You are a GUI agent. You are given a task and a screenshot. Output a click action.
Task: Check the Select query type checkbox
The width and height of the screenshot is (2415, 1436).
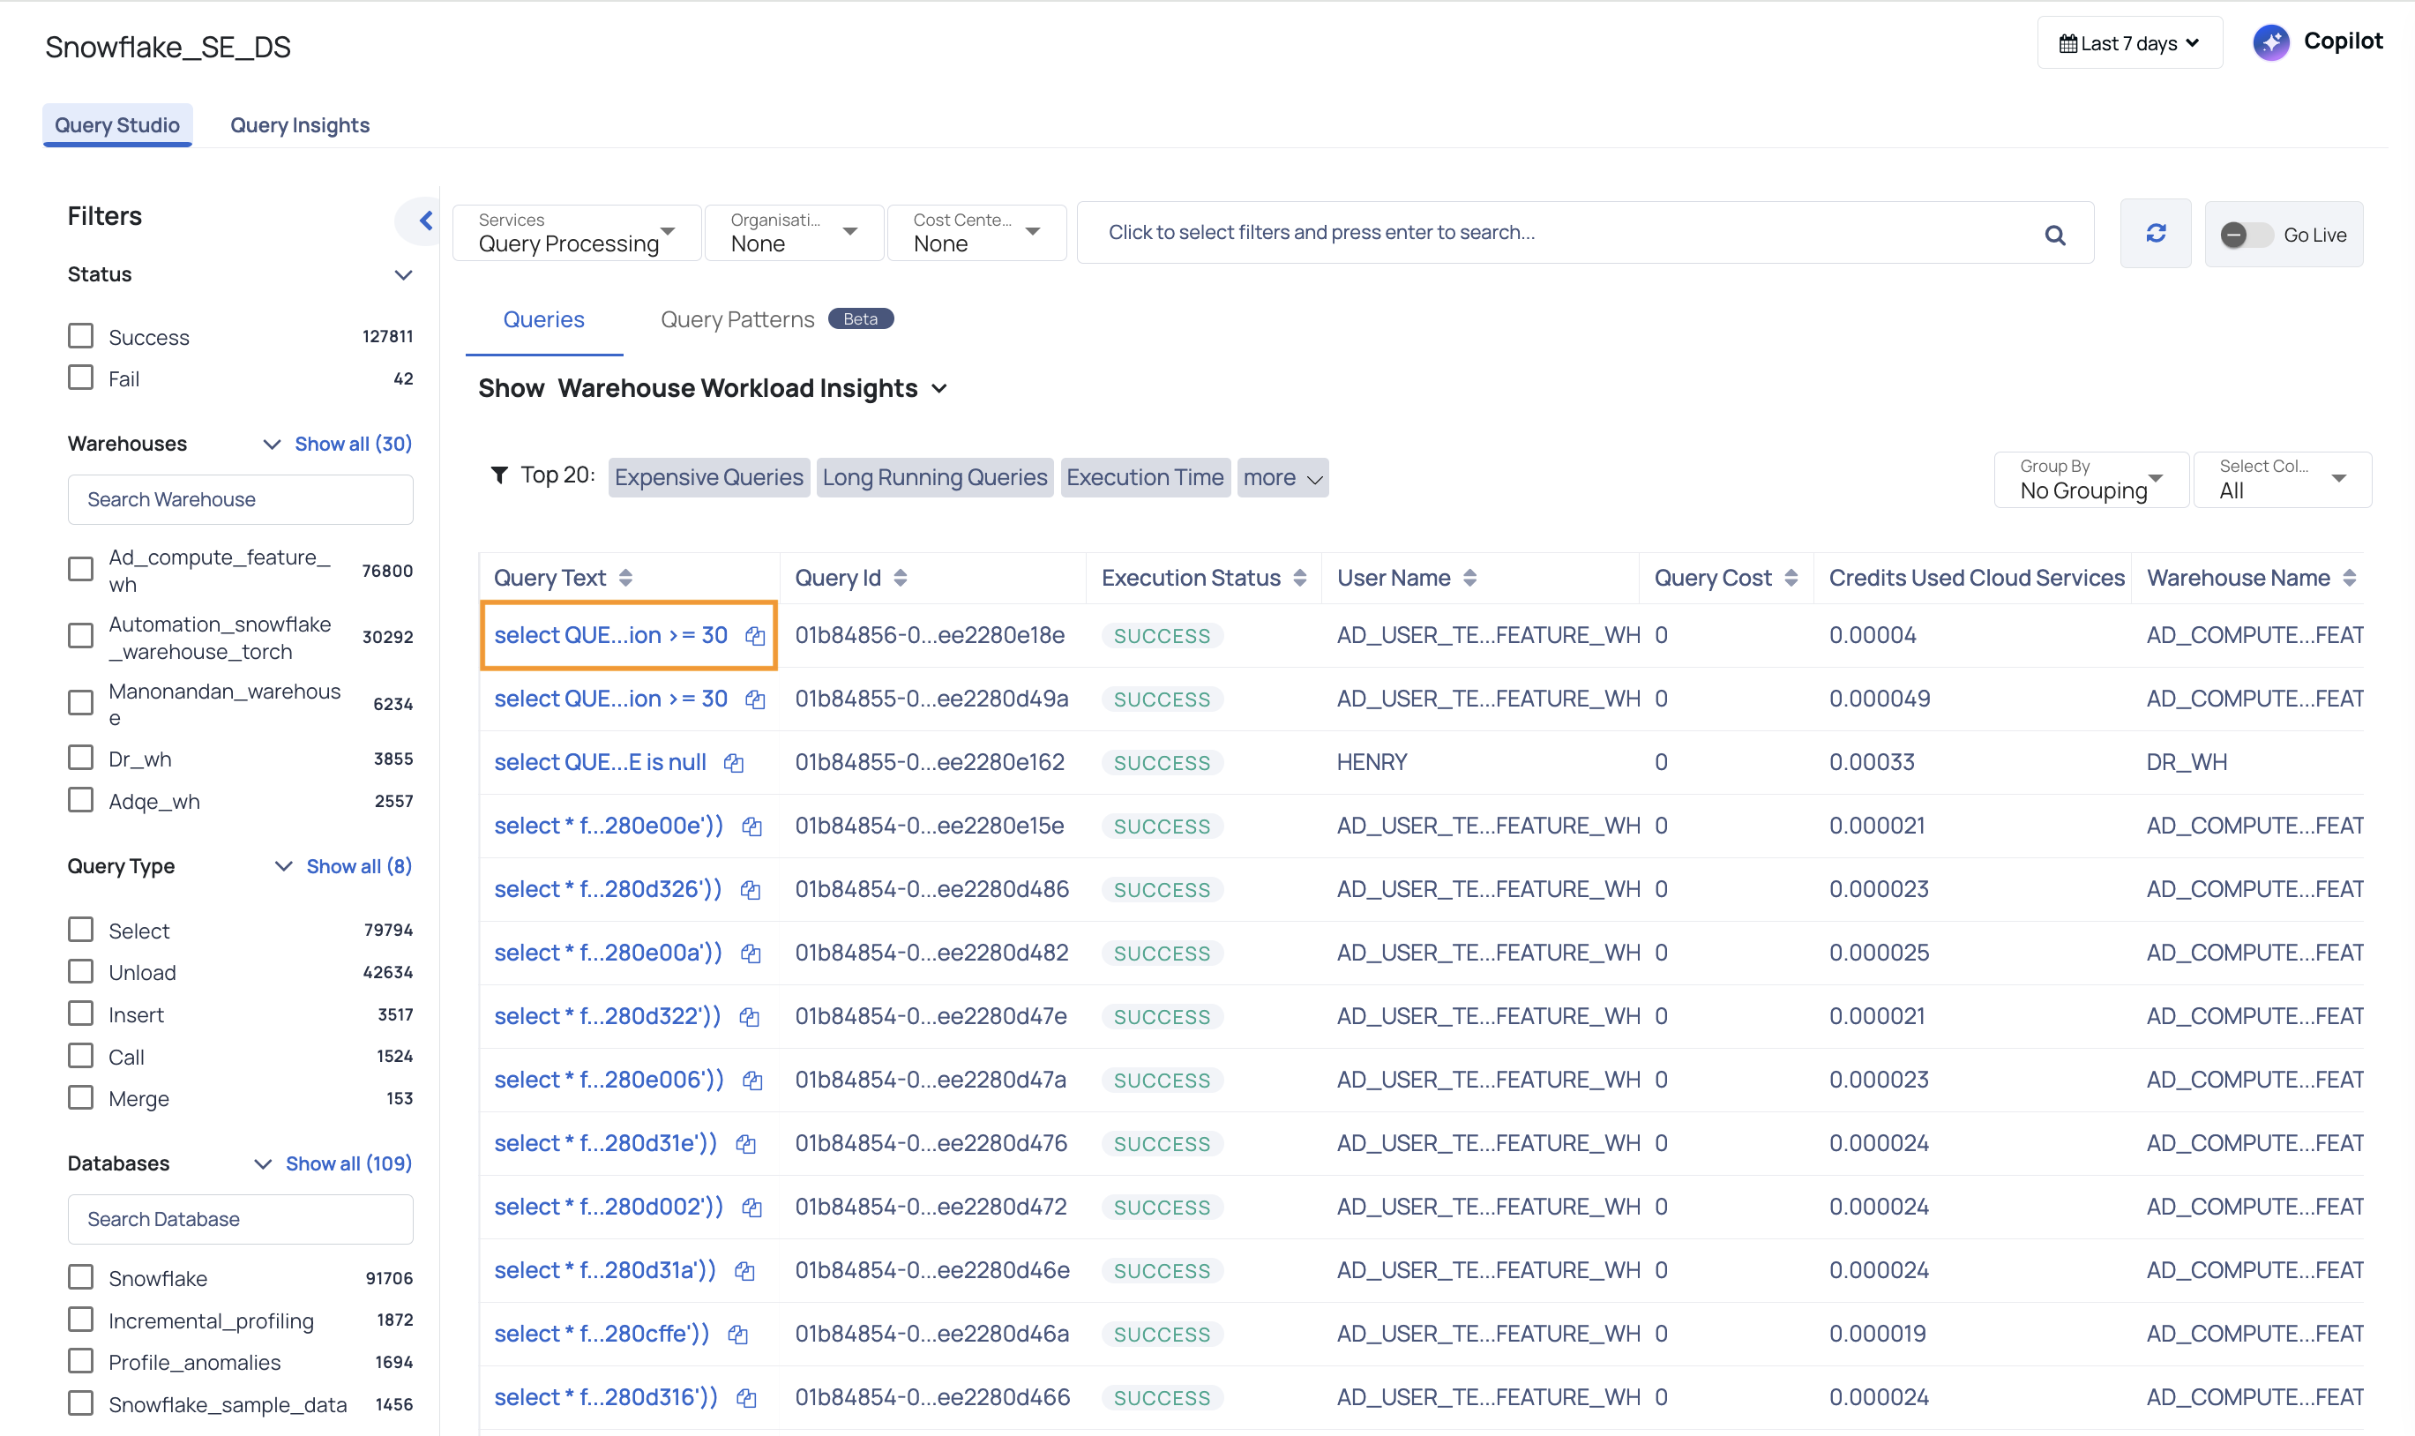pyautogui.click(x=81, y=930)
